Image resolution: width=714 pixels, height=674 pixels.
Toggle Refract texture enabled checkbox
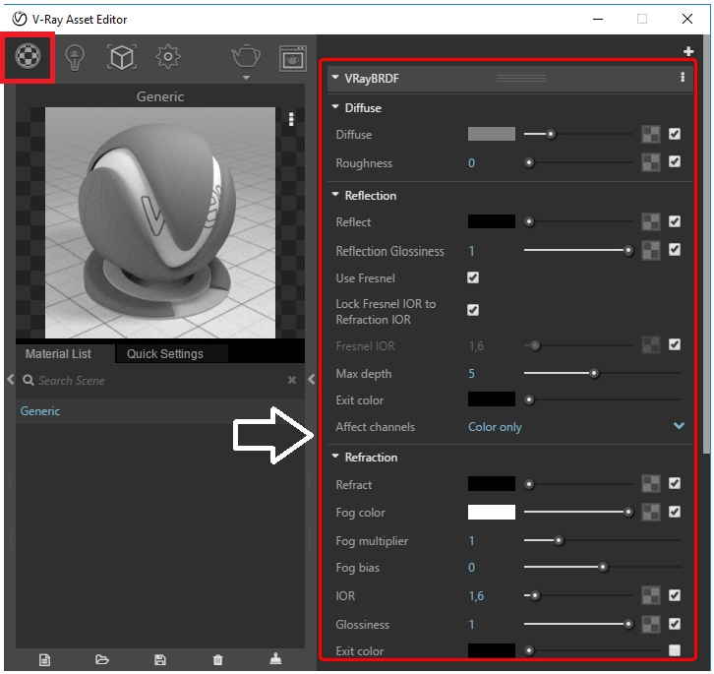pyautogui.click(x=675, y=483)
